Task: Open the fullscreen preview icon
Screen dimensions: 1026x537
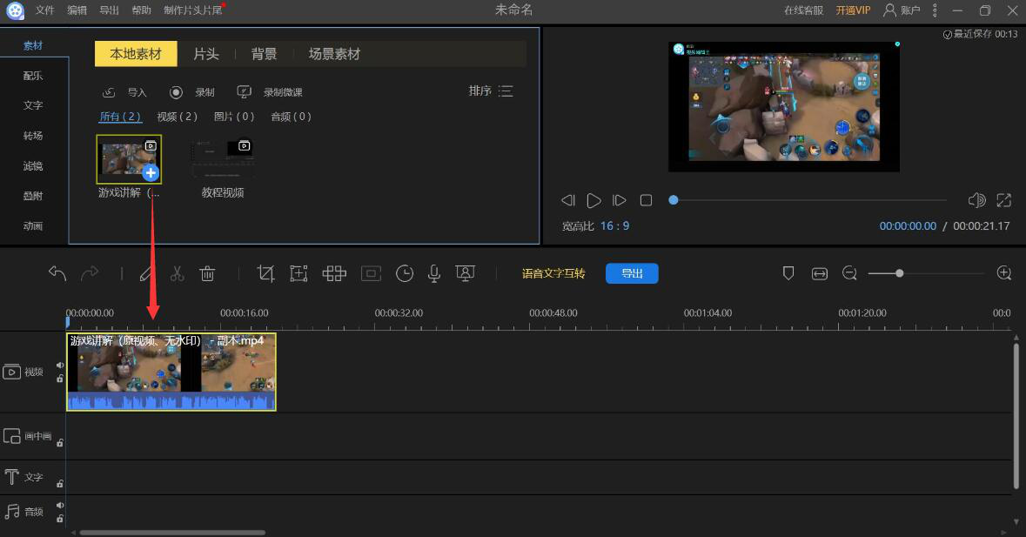Action: (x=1004, y=200)
